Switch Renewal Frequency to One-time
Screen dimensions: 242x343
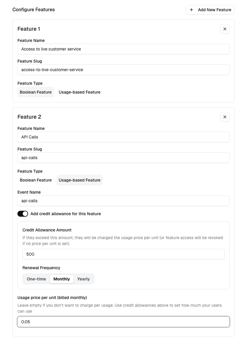36,279
